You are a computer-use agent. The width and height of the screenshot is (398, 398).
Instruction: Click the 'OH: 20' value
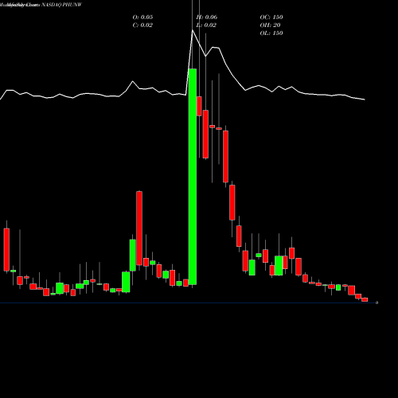(x=270, y=25)
